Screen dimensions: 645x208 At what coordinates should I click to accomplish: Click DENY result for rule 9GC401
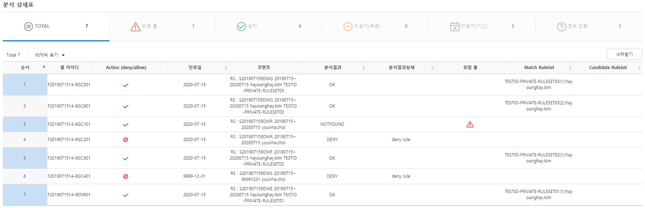pyautogui.click(x=332, y=176)
